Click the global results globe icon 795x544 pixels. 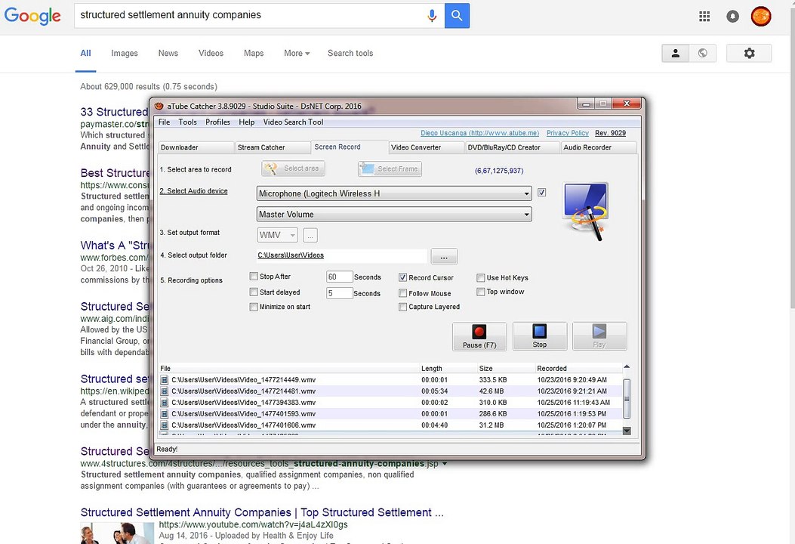[x=703, y=53]
